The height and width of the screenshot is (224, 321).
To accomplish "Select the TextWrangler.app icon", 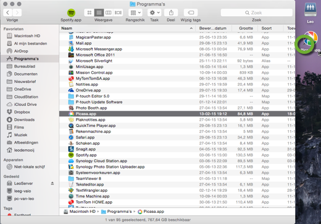I will coord(71,191).
